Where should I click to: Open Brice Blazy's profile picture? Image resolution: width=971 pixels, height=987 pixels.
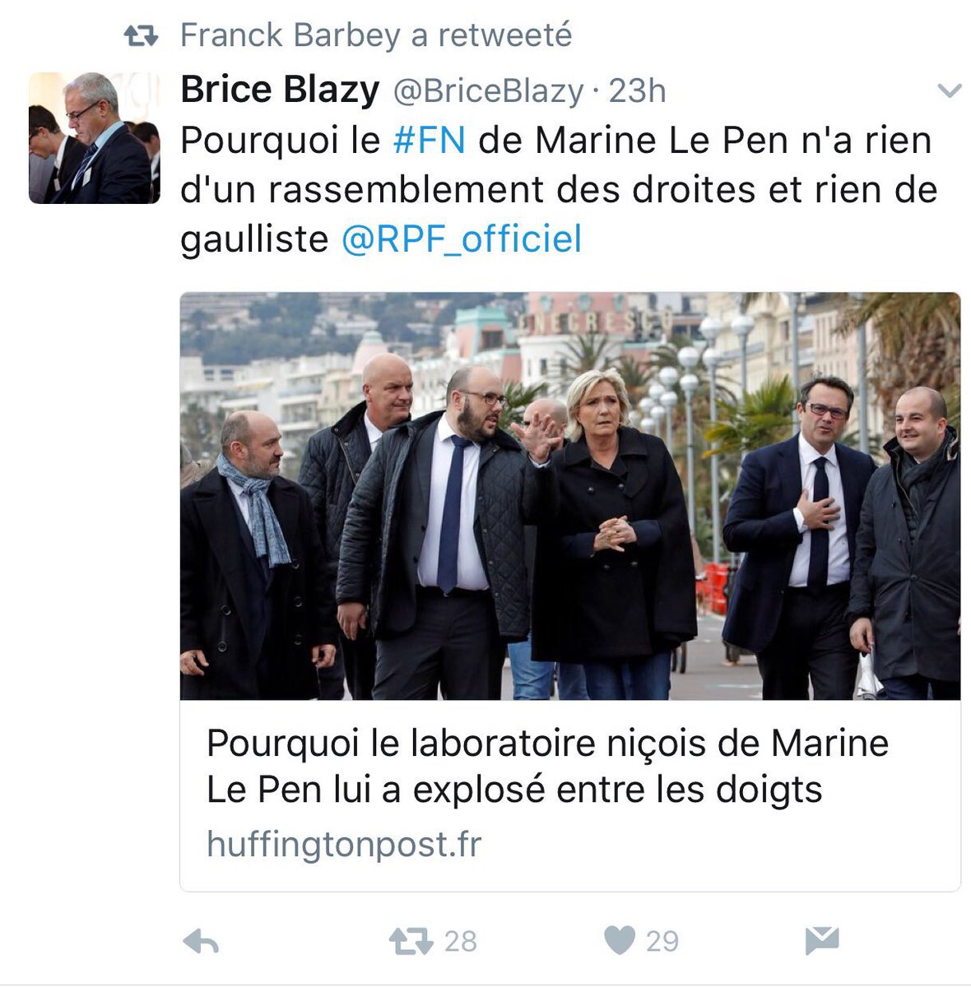point(95,138)
